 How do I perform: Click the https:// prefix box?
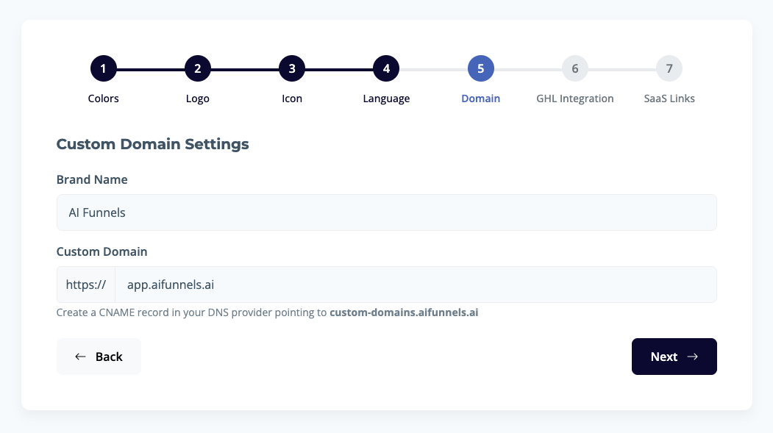coord(86,285)
